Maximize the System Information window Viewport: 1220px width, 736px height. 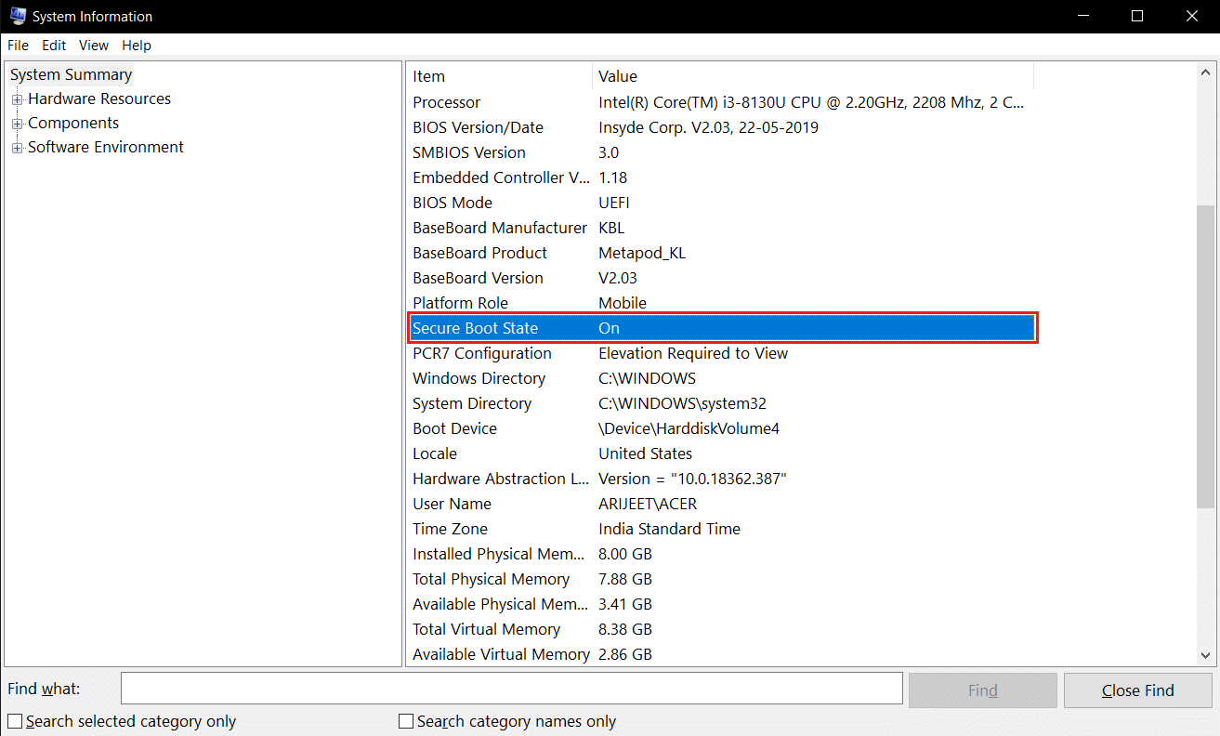point(1137,16)
